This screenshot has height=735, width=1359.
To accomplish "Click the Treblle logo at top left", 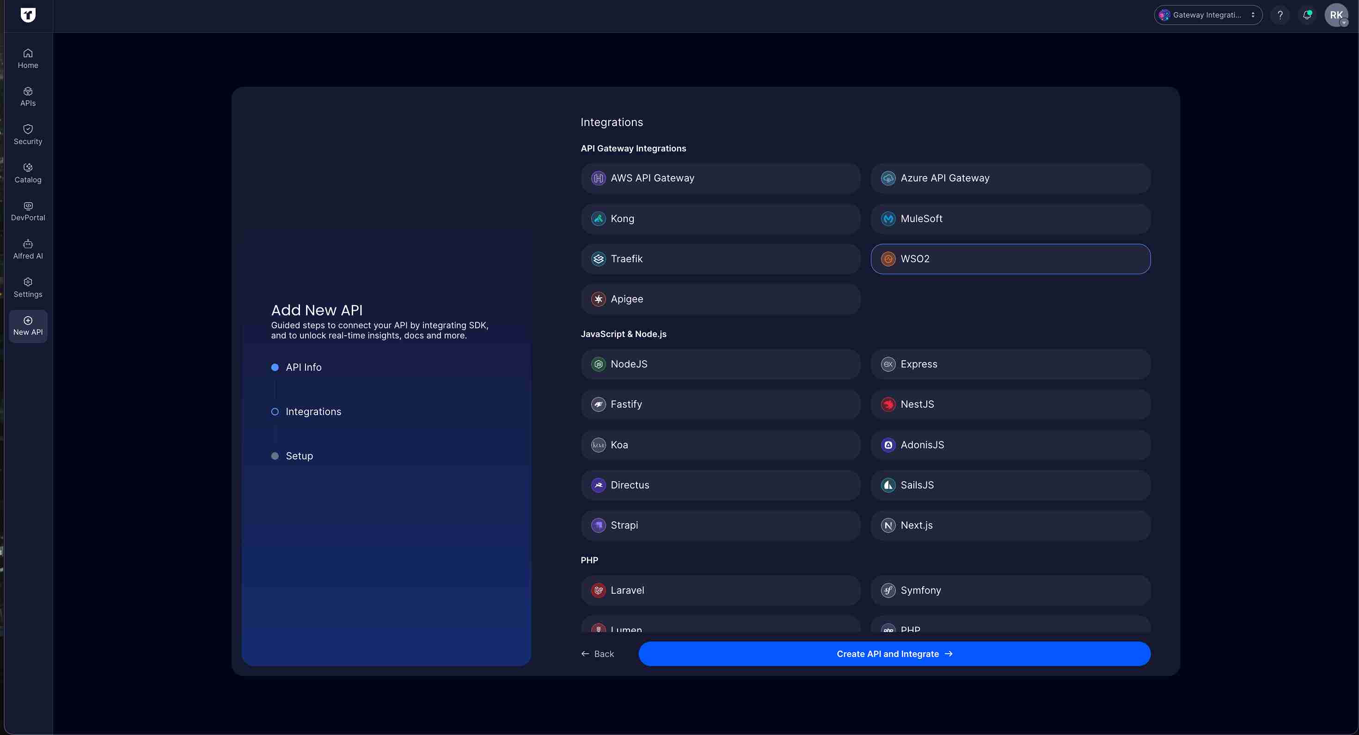I will 28,15.
